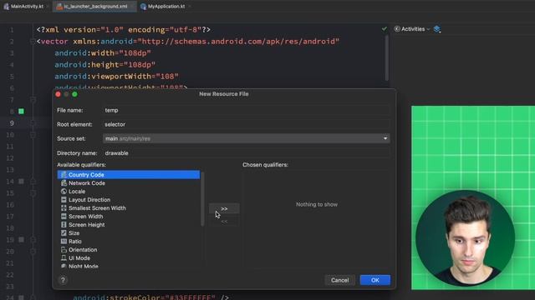
Task: Select the Smallest Screen Width qualifier
Action: [x=129, y=207]
